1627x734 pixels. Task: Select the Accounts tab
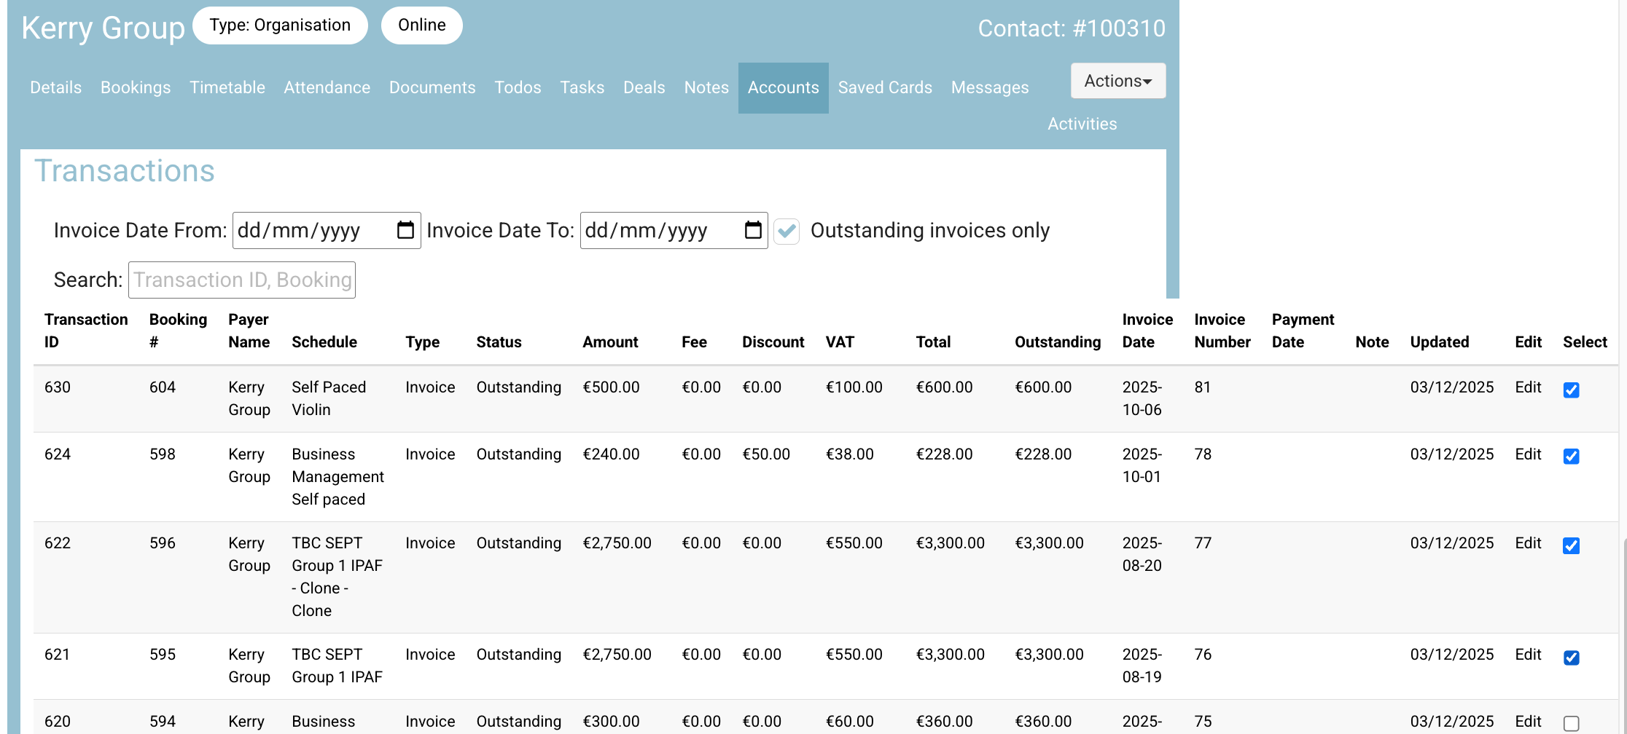(x=784, y=87)
